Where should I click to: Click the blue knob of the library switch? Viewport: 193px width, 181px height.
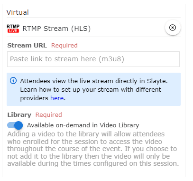point(18,125)
